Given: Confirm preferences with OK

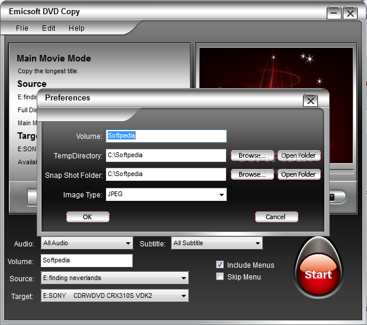Looking at the screenshot, I should pyautogui.click(x=88, y=217).
